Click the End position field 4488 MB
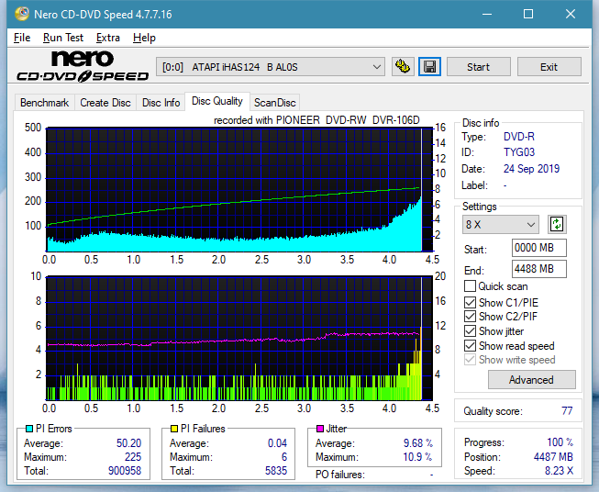The width and height of the screenshot is (599, 492). pos(538,269)
